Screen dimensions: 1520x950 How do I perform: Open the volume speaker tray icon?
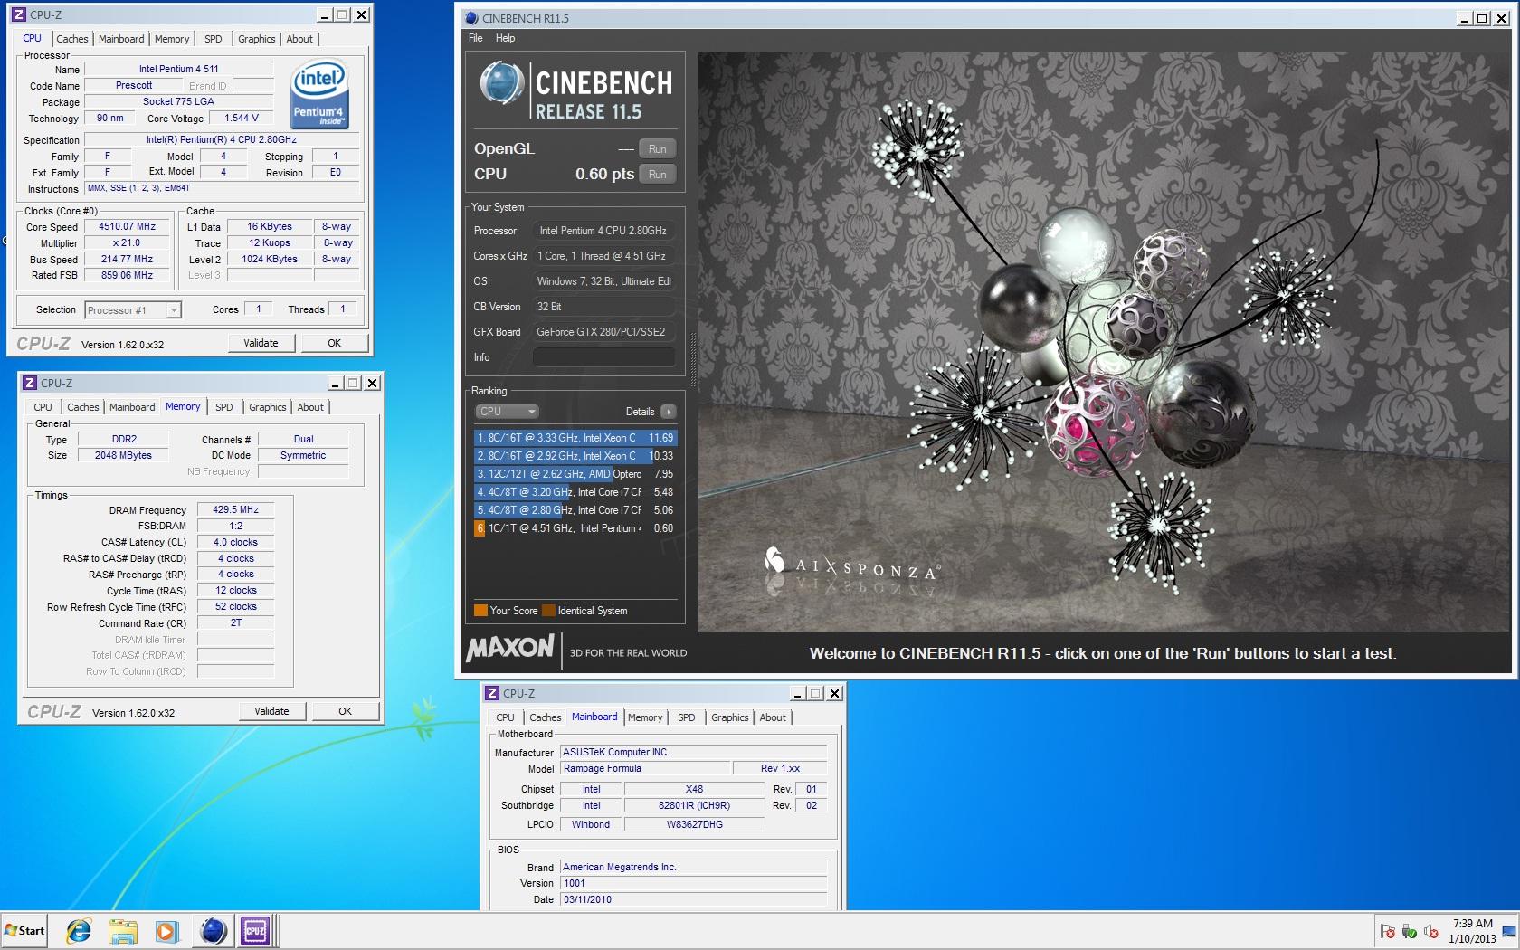(x=1430, y=931)
